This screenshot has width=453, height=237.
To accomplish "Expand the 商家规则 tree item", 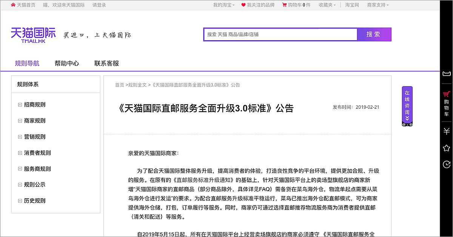I will (20, 121).
